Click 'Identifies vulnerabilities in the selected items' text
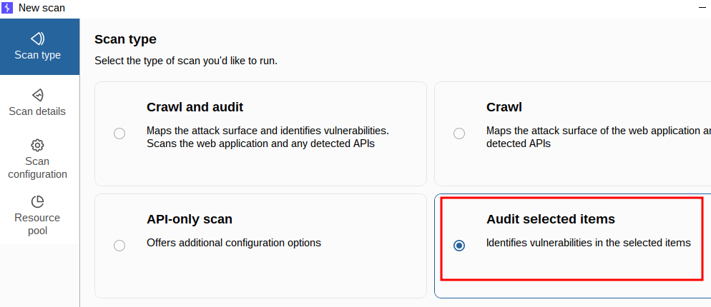Image resolution: width=711 pixels, height=307 pixels. coord(589,243)
